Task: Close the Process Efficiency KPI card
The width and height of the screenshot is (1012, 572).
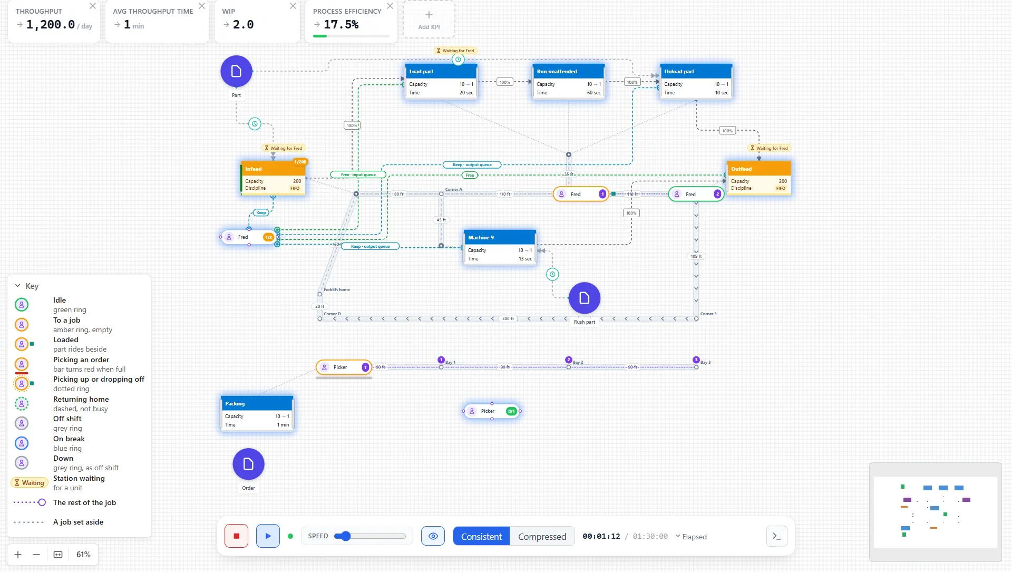Action: point(390,6)
